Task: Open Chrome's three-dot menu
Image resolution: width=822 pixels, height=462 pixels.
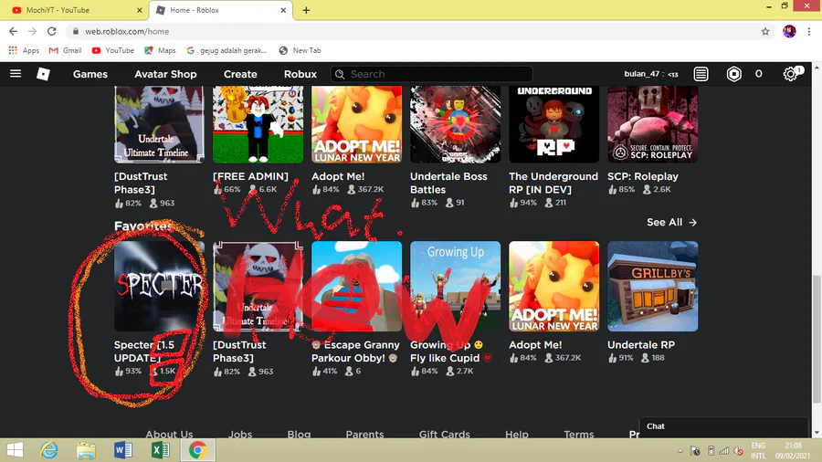Action: tap(809, 31)
